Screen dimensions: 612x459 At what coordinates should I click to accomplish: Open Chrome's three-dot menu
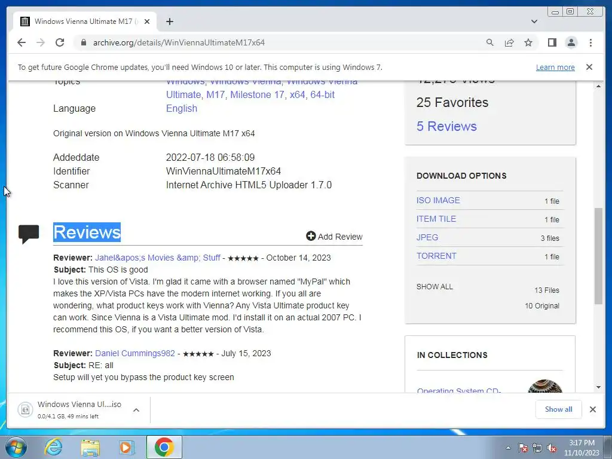[590, 42]
